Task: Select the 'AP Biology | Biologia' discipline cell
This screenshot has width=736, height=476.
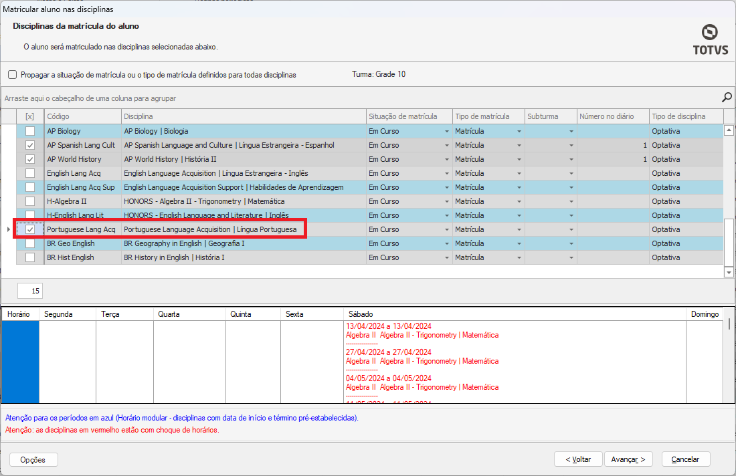Action: [x=244, y=131]
